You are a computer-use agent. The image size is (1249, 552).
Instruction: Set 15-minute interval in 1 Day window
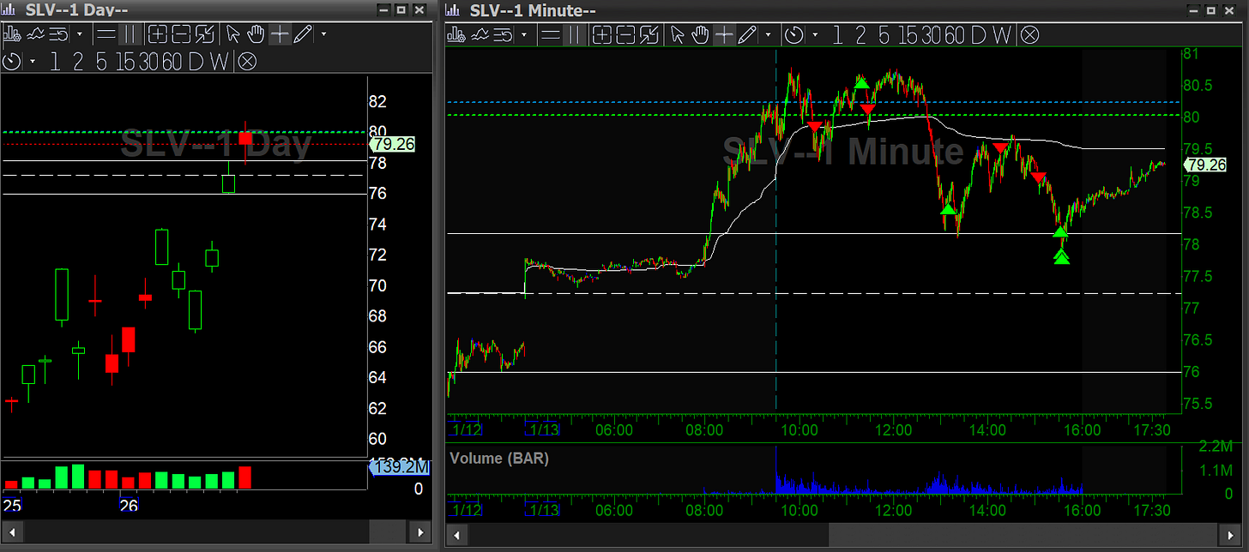126,61
